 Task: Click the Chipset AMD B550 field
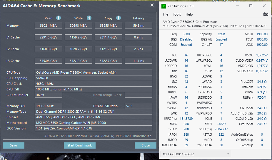tap(94, 117)
